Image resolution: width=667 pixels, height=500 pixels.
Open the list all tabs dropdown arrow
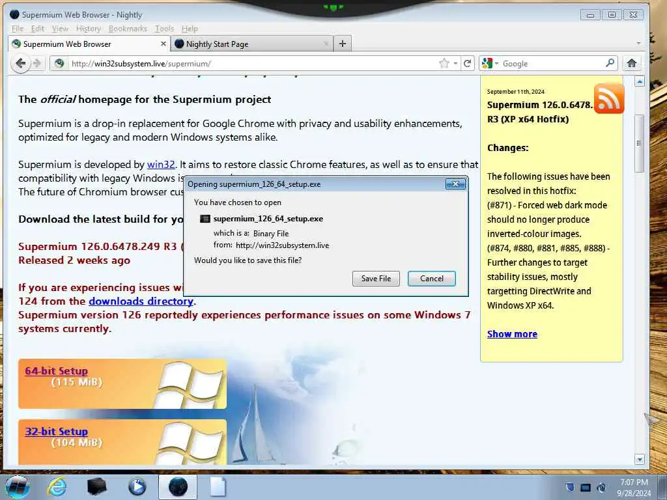point(638,44)
